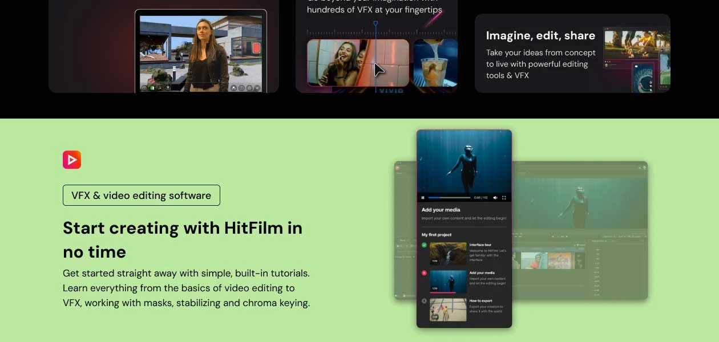719x342 pixels.
Task: Open the Add your media diver thumbnail
Action: pos(448,282)
